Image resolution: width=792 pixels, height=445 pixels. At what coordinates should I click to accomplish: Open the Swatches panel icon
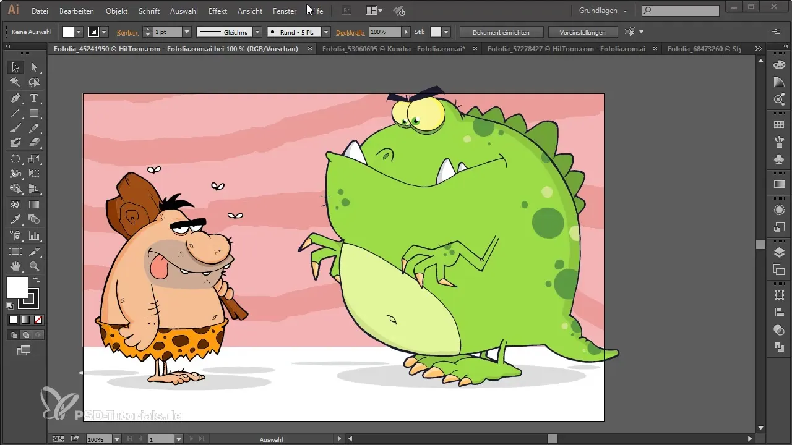pyautogui.click(x=780, y=125)
